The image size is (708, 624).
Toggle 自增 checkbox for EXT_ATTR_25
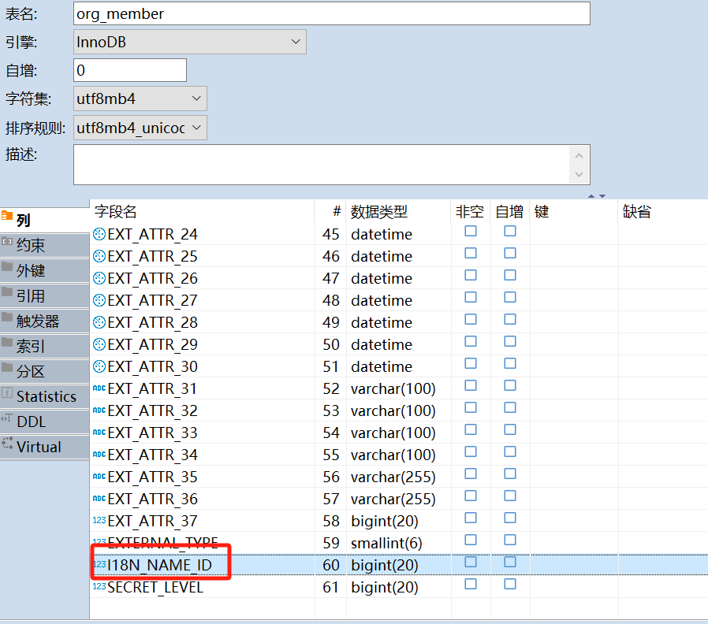(x=510, y=253)
